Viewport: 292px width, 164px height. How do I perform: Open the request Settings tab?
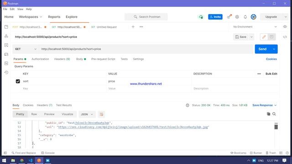(138, 59)
